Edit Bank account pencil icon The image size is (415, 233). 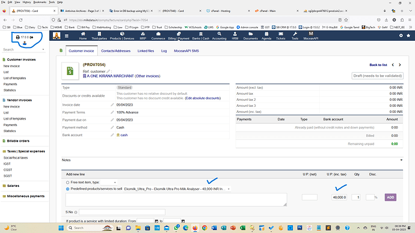[112, 135]
